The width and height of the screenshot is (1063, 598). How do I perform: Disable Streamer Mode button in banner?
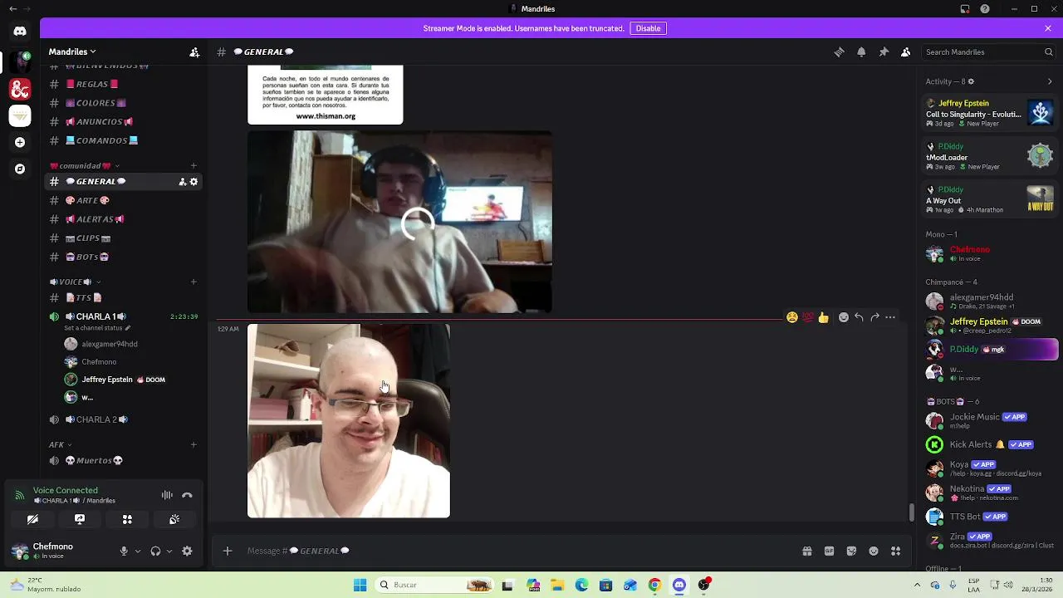[648, 28]
